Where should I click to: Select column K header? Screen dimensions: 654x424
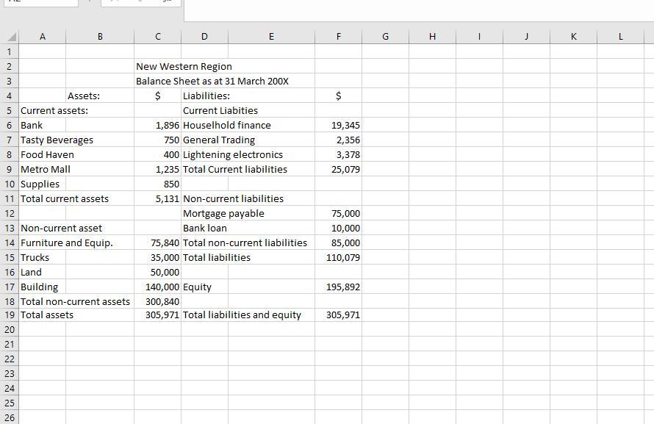point(573,37)
